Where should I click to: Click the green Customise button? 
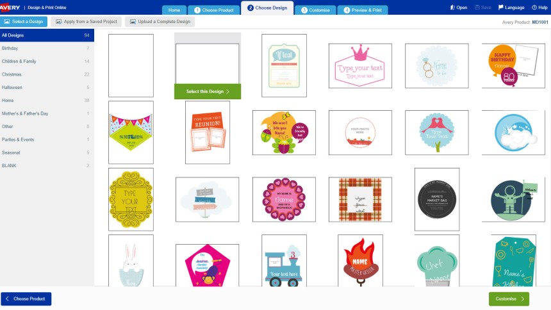(509, 298)
